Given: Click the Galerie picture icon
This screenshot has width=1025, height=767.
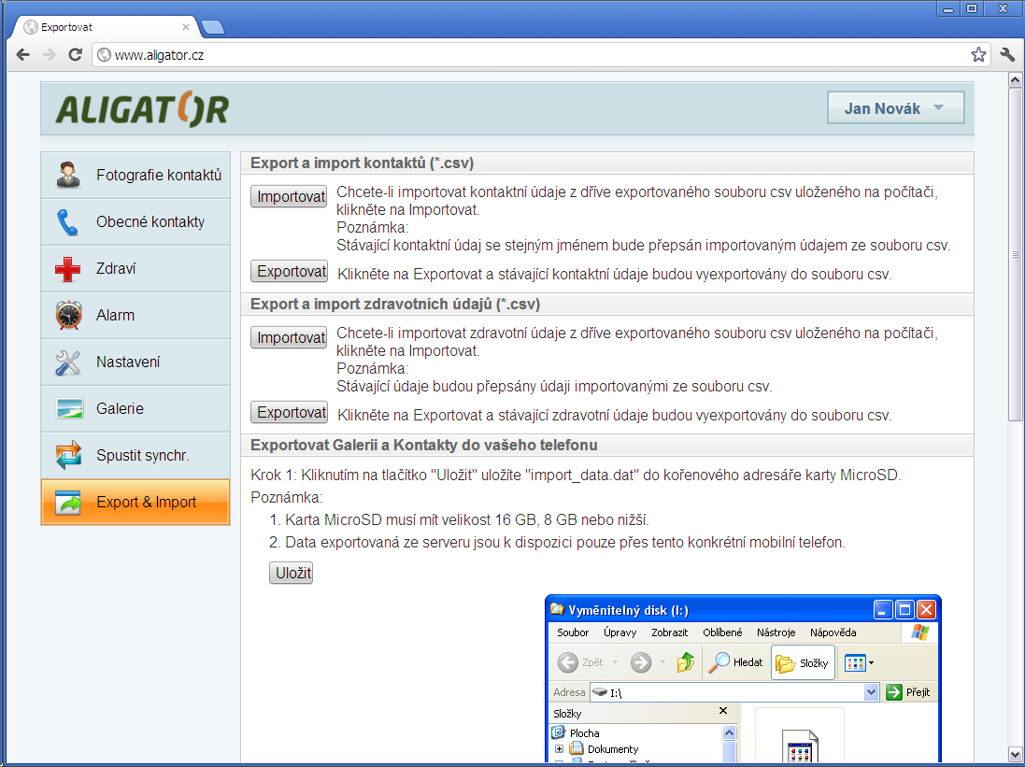Looking at the screenshot, I should pyautogui.click(x=68, y=408).
